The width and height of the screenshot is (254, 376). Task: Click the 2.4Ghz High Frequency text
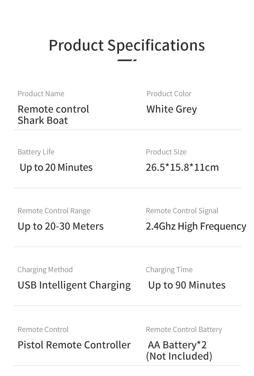196,226
